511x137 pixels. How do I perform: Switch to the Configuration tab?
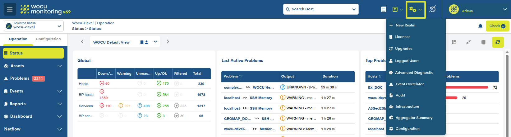48,39
